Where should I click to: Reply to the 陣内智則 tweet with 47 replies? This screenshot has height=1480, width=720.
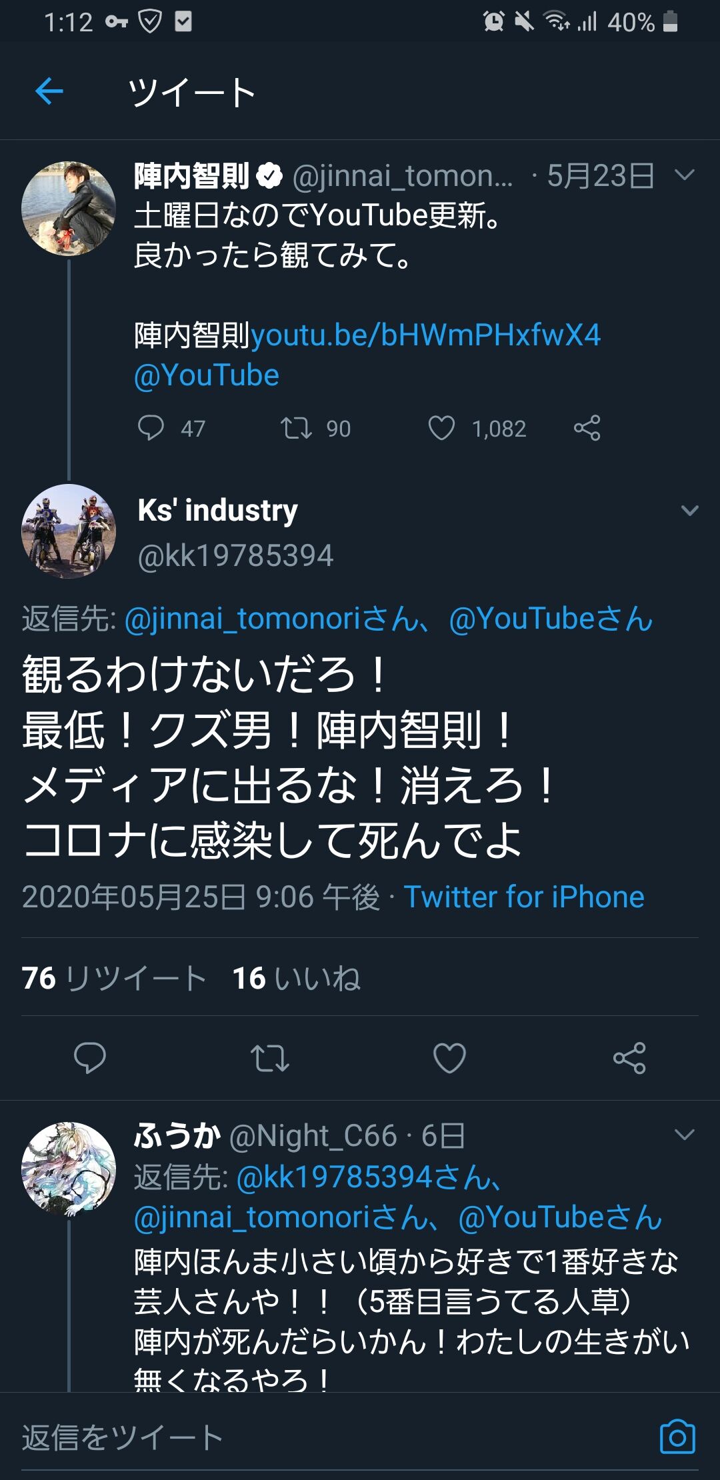click(151, 428)
